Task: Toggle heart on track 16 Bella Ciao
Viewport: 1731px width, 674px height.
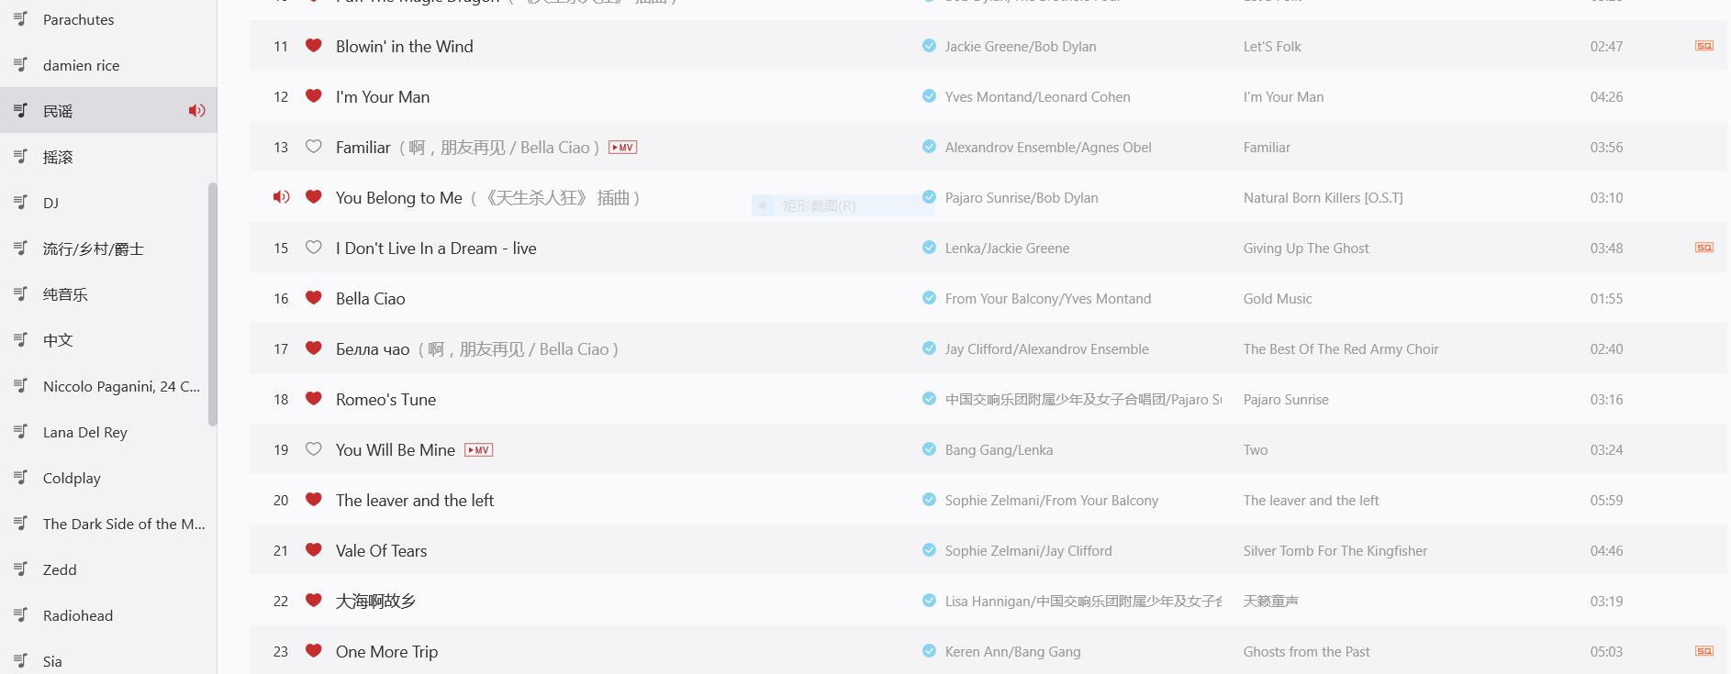Action: [313, 297]
